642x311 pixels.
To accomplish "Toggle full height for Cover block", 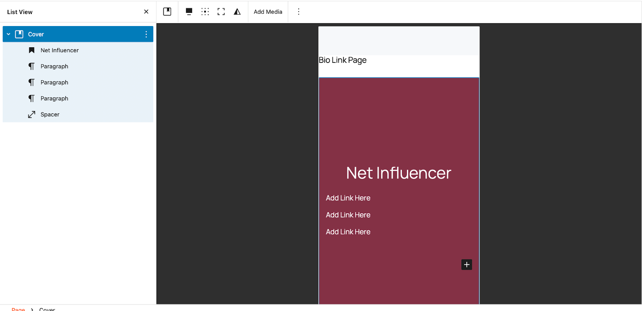I will pyautogui.click(x=221, y=12).
